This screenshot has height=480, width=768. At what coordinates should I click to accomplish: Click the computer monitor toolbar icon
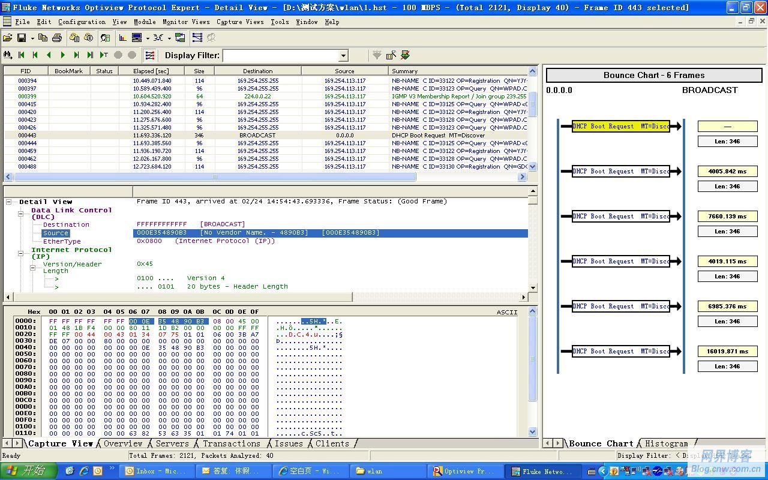[x=136, y=38]
